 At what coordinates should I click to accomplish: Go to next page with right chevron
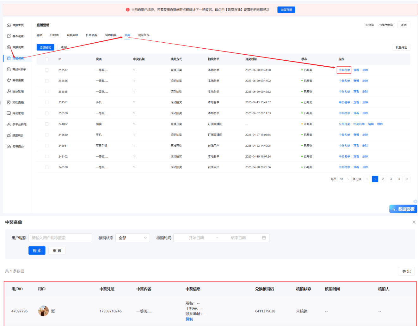[407, 179]
